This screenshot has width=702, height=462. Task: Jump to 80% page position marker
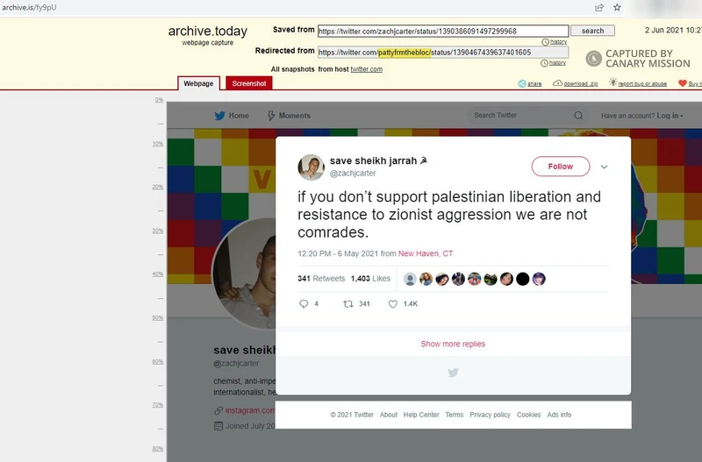158,449
